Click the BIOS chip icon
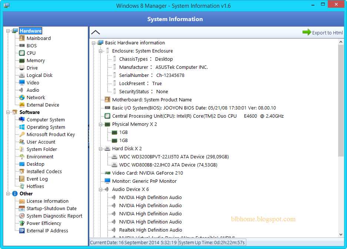 pyautogui.click(x=22, y=46)
